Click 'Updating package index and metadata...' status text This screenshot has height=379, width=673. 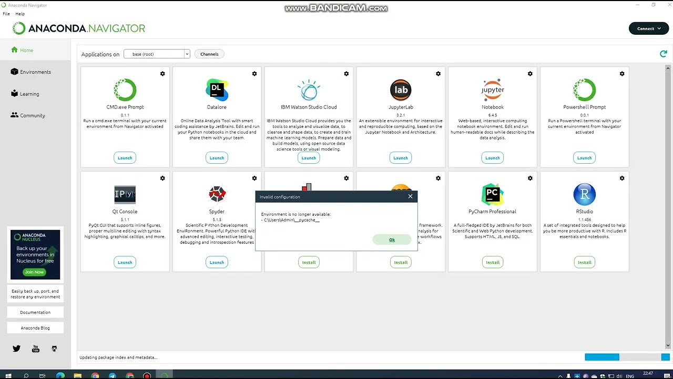click(x=118, y=357)
